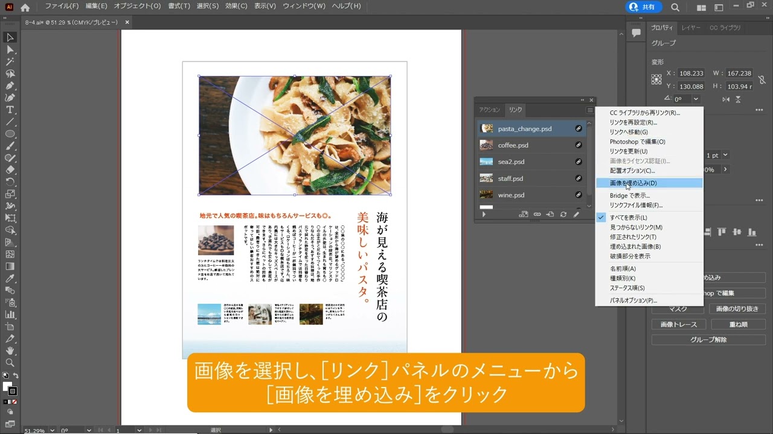Screen dimensions: 773x434
Task: Toggle constrain width and height proportions
Action: tap(762, 80)
